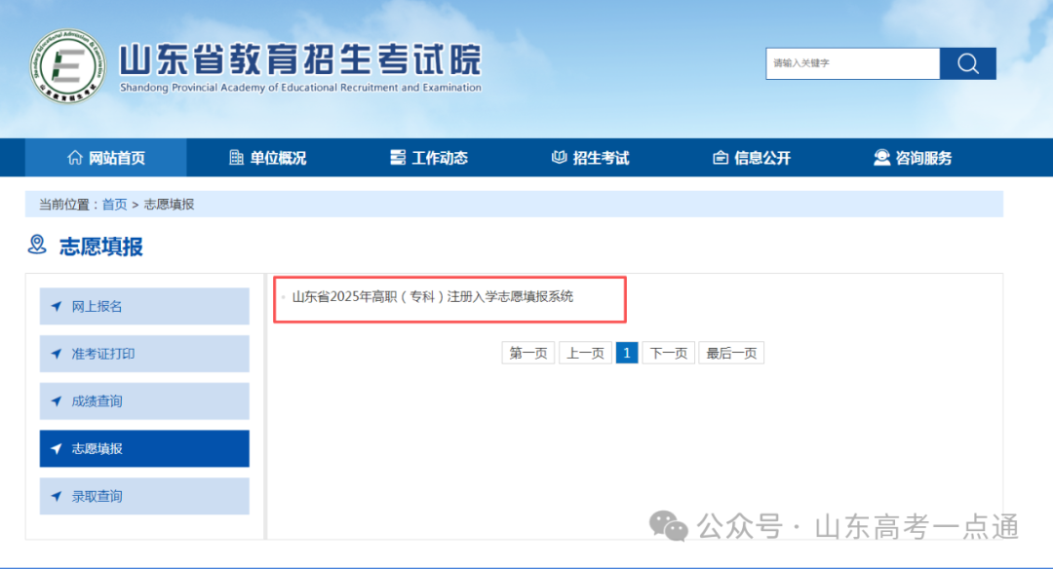Go to 录取查询 in the sidebar

pos(97,496)
